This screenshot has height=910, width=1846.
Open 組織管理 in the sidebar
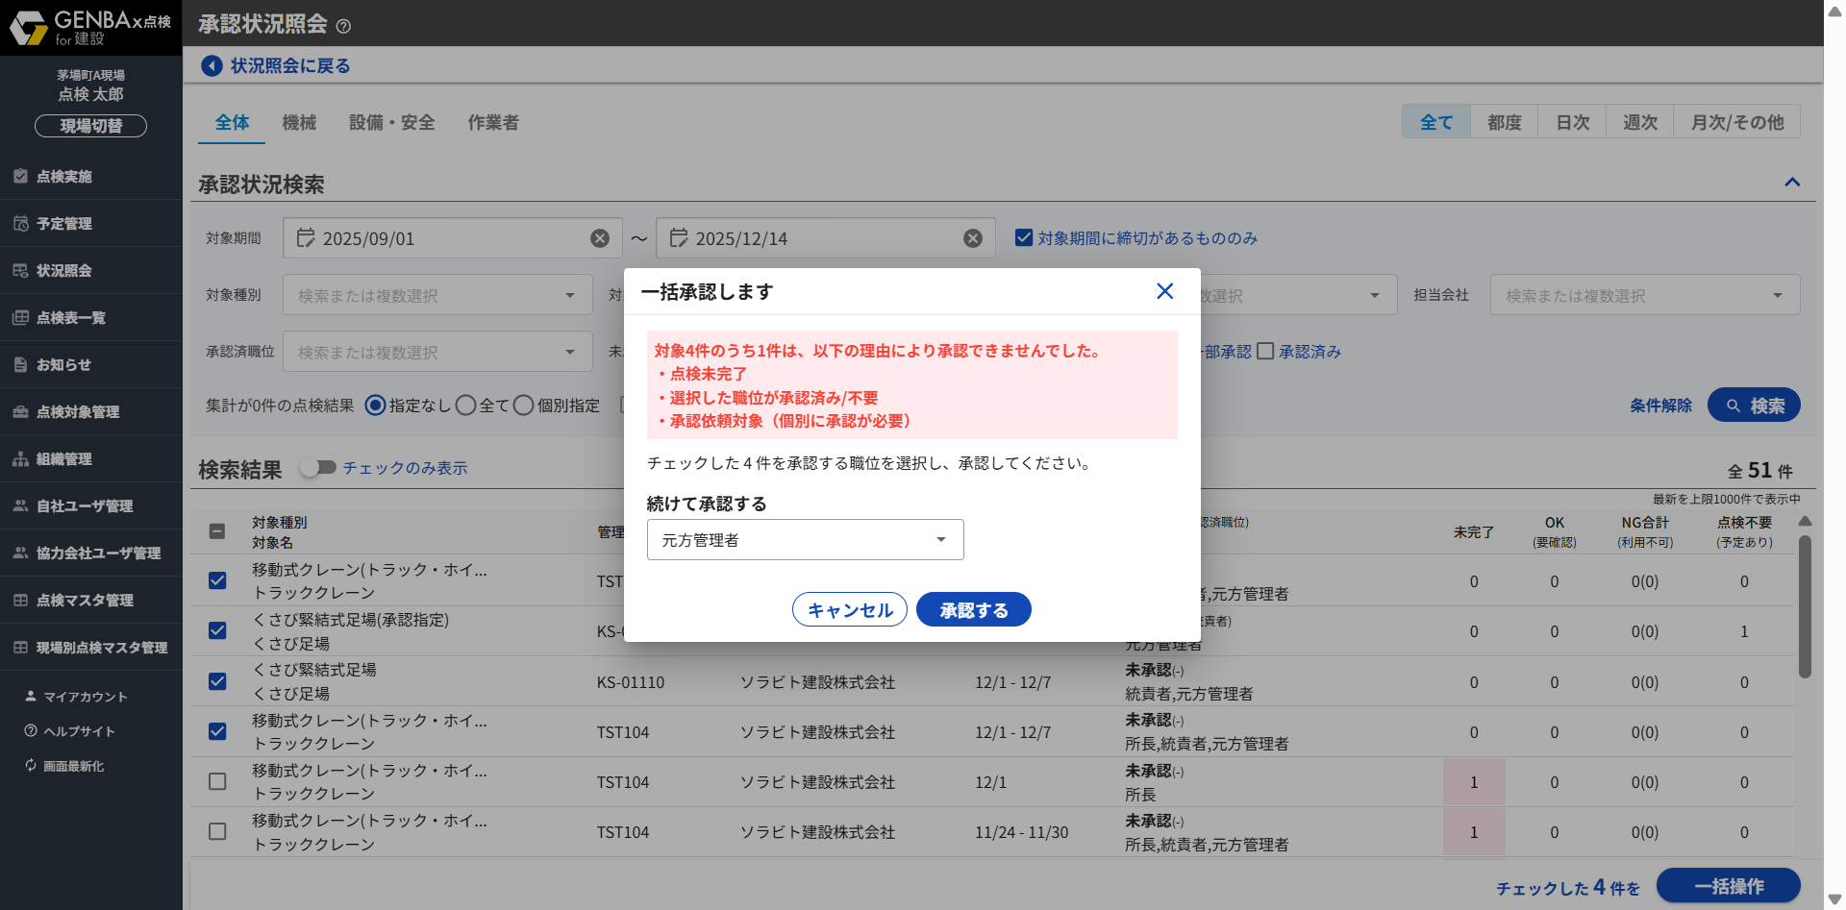click(x=64, y=459)
